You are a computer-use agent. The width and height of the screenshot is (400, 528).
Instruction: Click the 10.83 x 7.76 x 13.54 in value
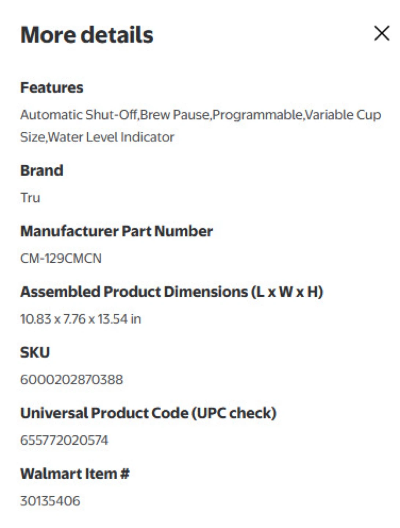(81, 319)
